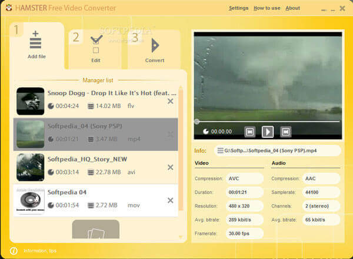Viewport: 353px width, 259px height.
Task: Remove the Snoop Dogg flv item
Action: coord(171,101)
